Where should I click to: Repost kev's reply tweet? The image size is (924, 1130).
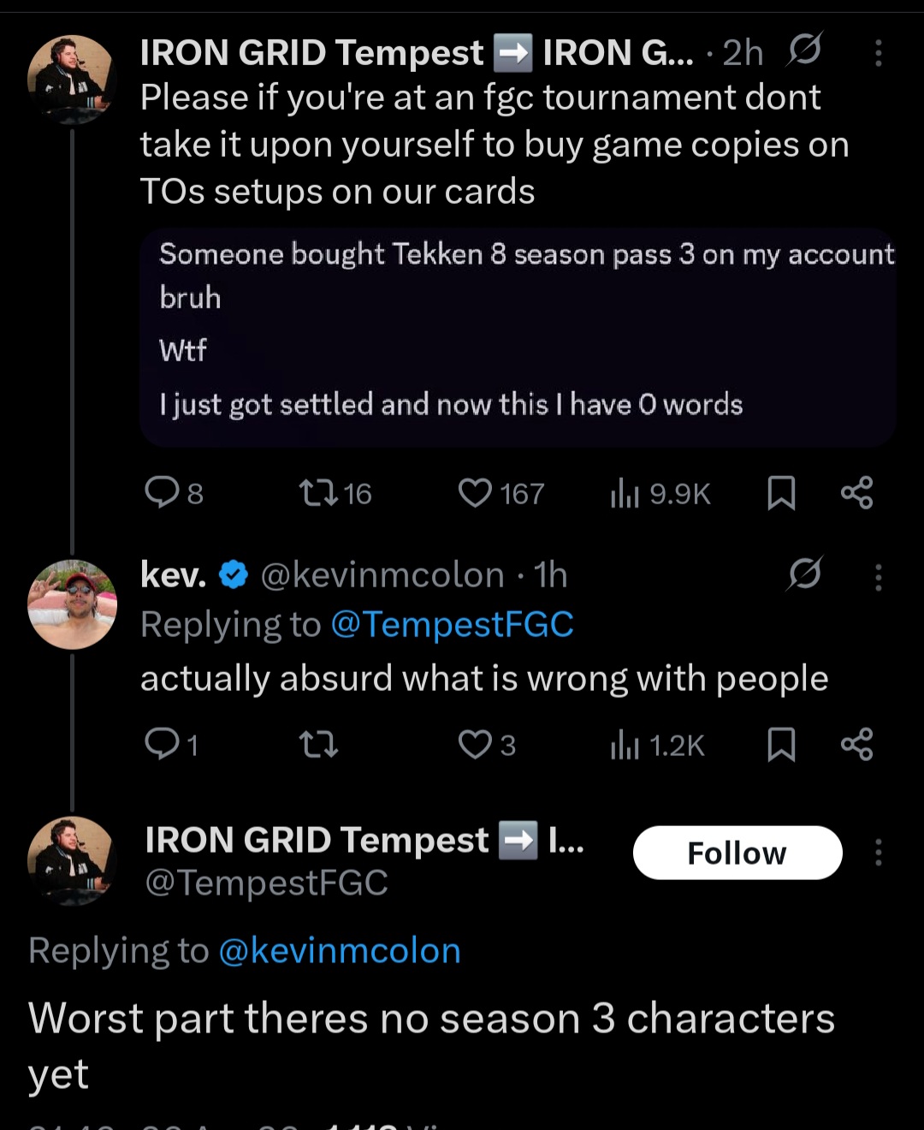coord(318,745)
